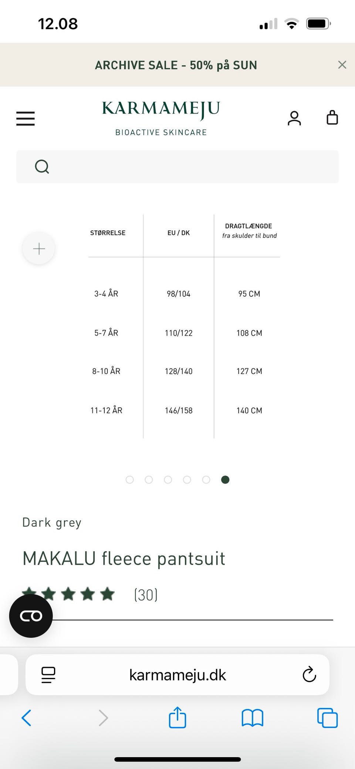Go back with Safari back arrow
Viewport: 355px width, 769px height.
(x=27, y=718)
